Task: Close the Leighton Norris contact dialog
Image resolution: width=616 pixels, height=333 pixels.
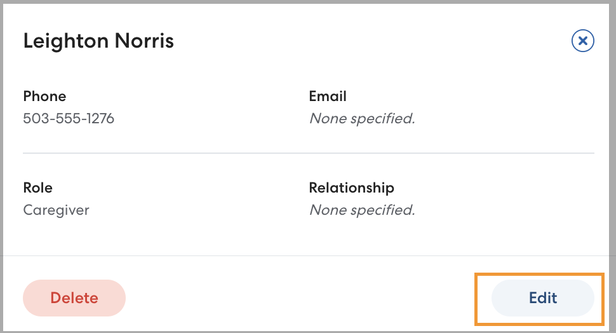Action: point(582,41)
